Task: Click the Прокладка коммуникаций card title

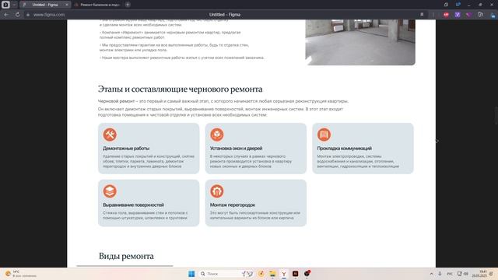Action: click(344, 149)
